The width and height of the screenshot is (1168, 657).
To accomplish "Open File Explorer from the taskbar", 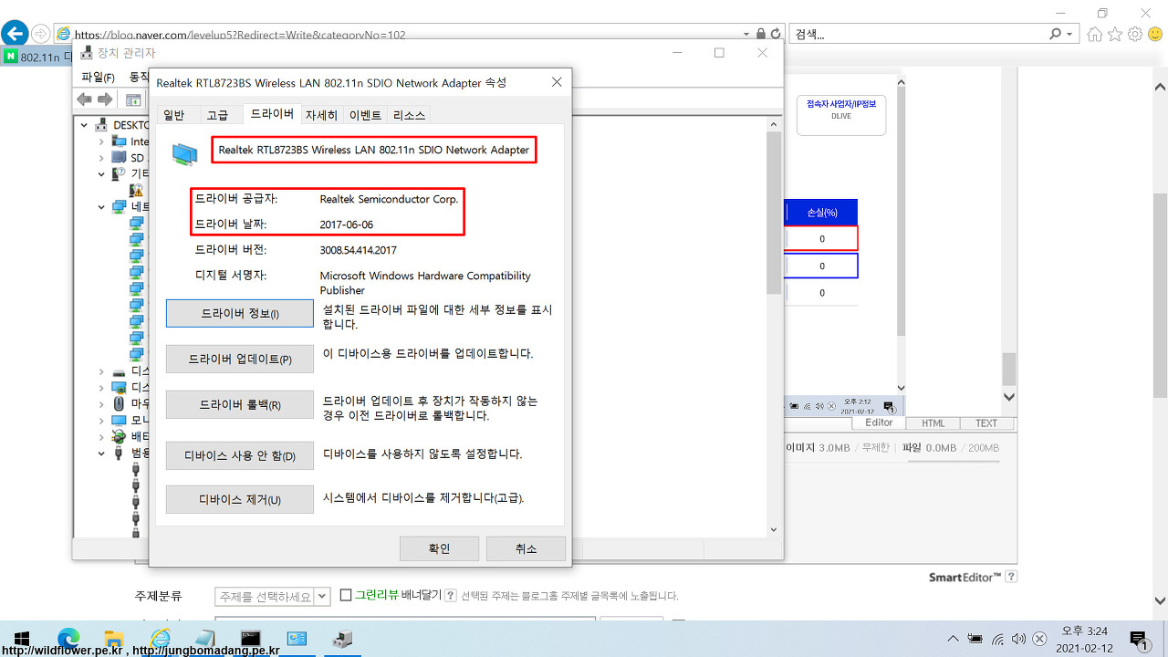I will (114, 639).
